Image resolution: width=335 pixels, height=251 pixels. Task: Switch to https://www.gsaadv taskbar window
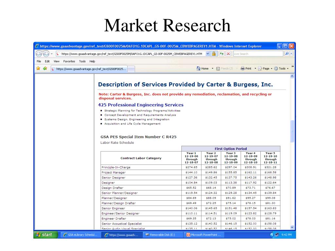tap(122, 235)
